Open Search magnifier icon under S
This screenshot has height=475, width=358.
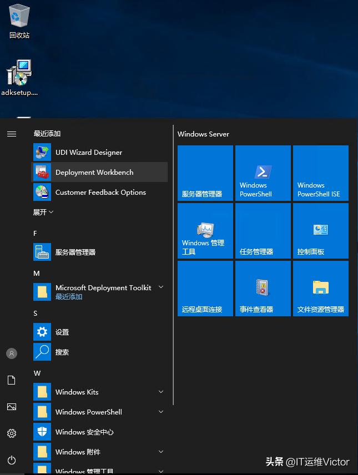click(42, 352)
